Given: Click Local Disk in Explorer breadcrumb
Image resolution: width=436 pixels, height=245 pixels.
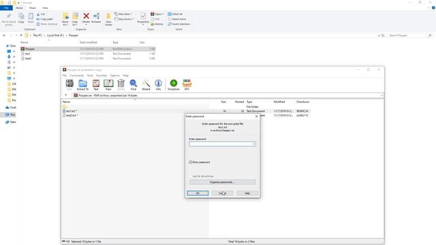Looking at the screenshot, I should pos(55,35).
